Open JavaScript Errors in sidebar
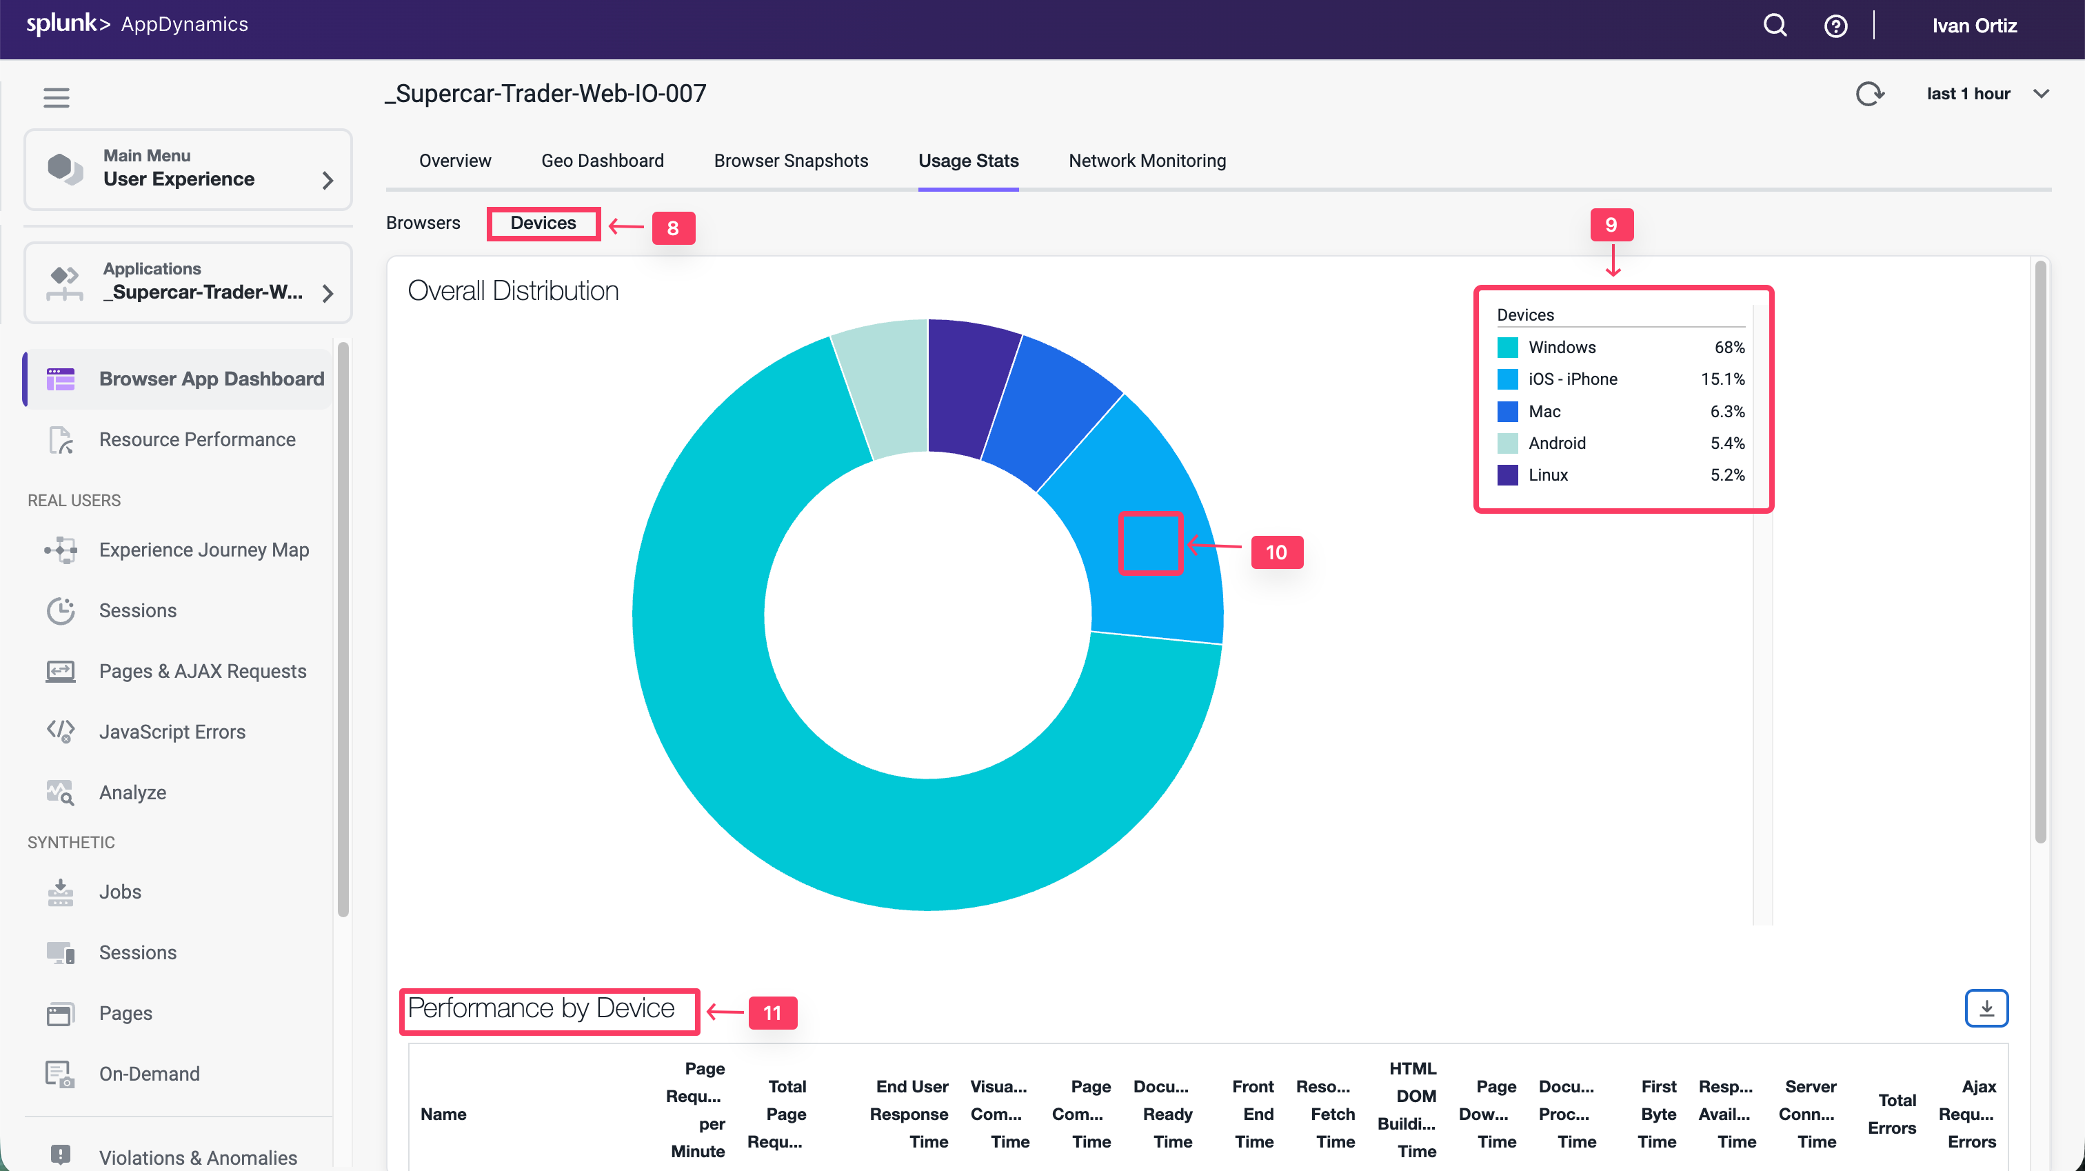This screenshot has width=2085, height=1171. [172, 731]
